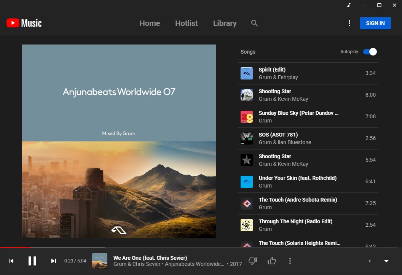Open the player bar three-dot options menu
This screenshot has width=402, height=275.
point(290,261)
